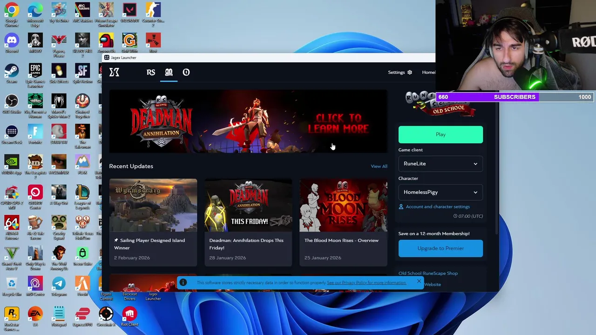Select the ExpressVPN desktop icon

(82, 316)
